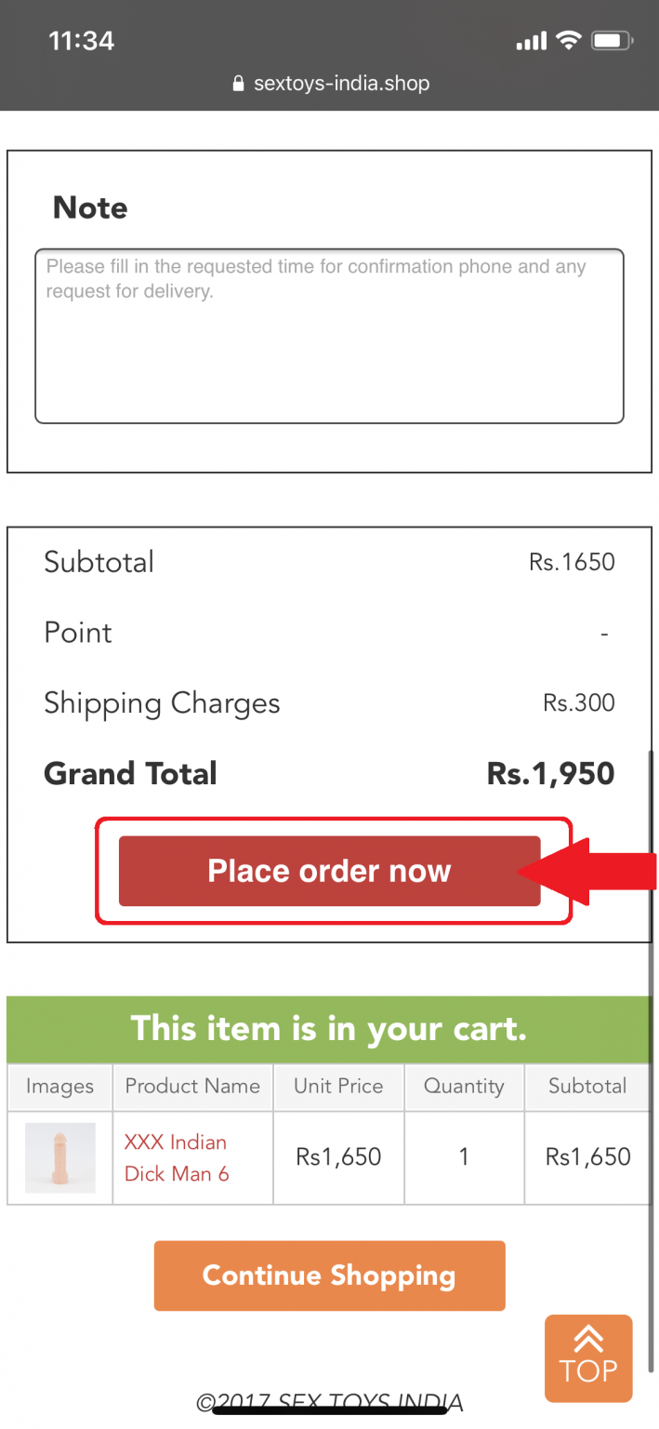Tap the Wi-Fi status icon
This screenshot has width=659, height=1429.
(x=567, y=41)
